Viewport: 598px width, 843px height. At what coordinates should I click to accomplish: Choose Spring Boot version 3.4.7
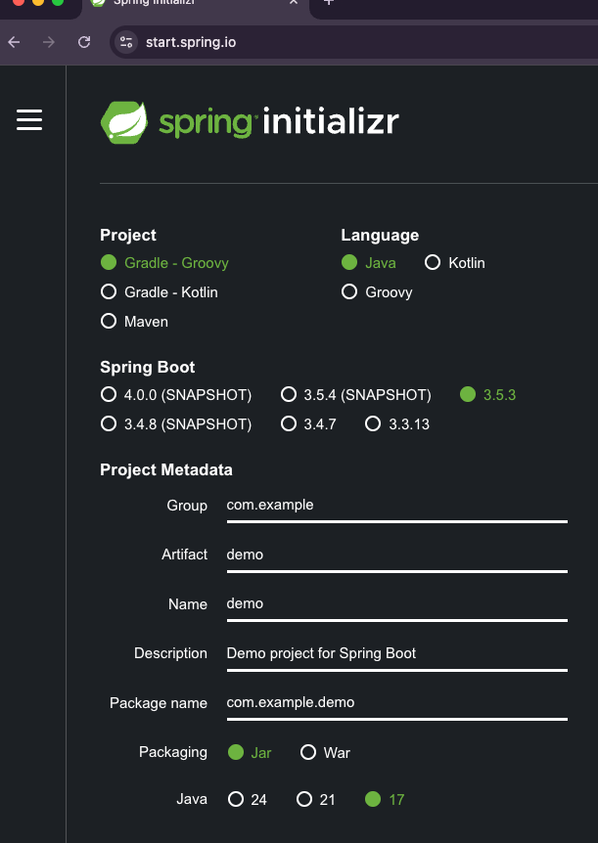(308, 424)
